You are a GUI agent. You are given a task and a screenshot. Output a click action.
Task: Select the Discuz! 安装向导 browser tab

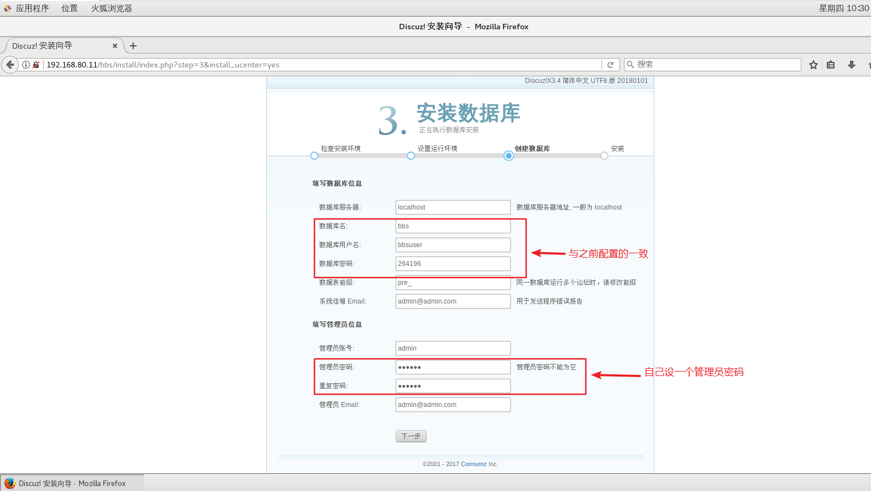click(64, 46)
